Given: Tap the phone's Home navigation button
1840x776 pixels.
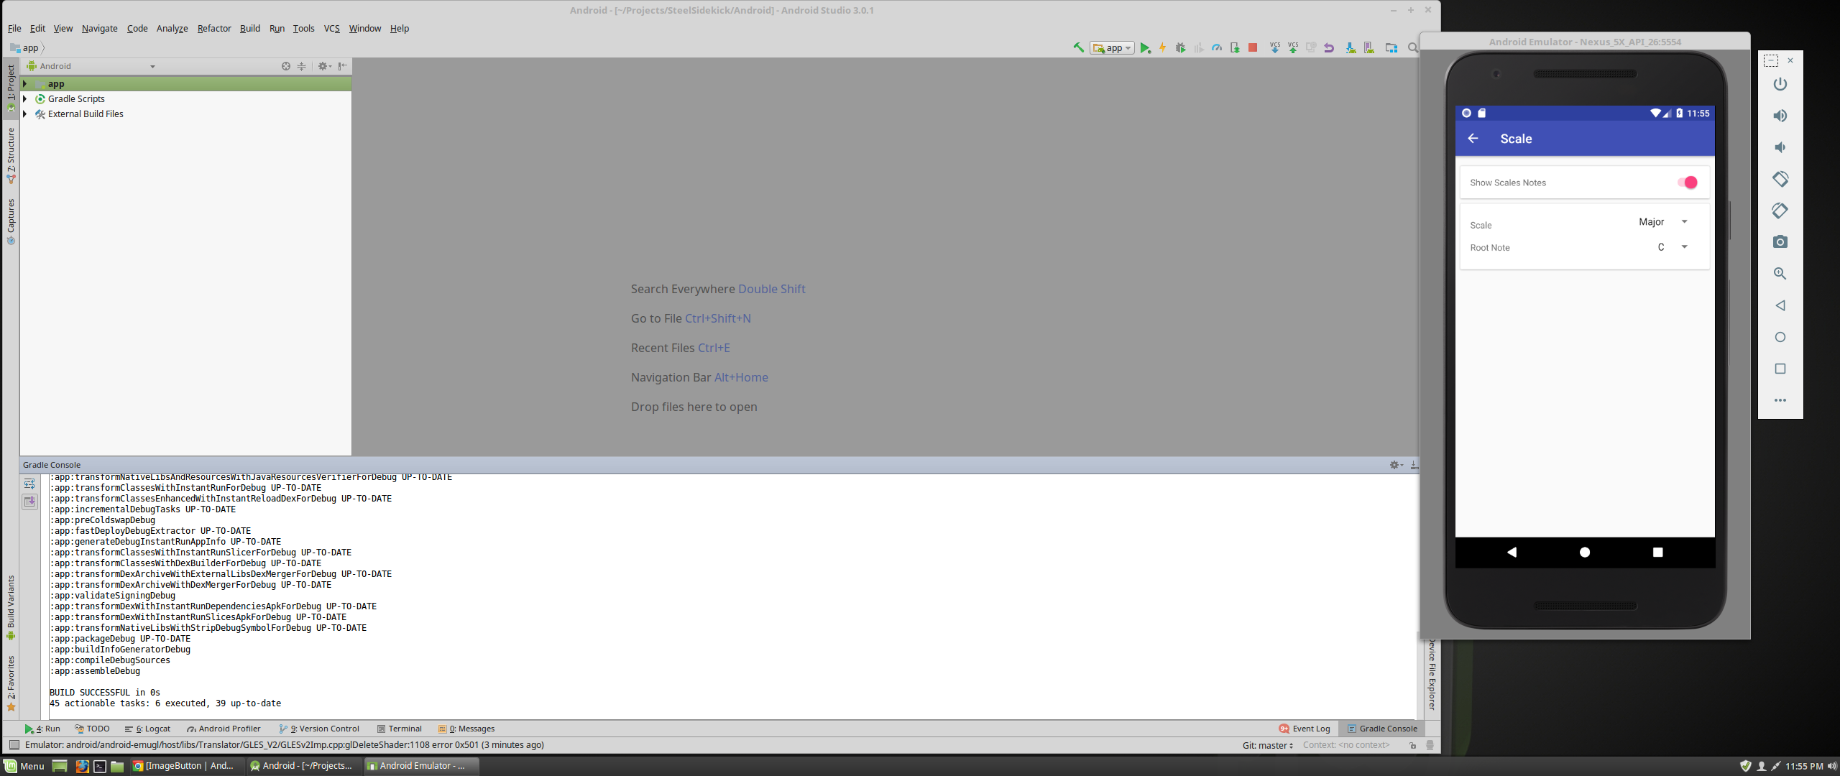Looking at the screenshot, I should [1585, 552].
